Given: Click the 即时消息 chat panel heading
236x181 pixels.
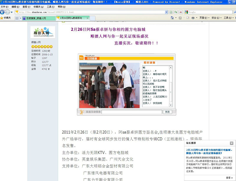Looking at the screenshot, I should [149, 63].
